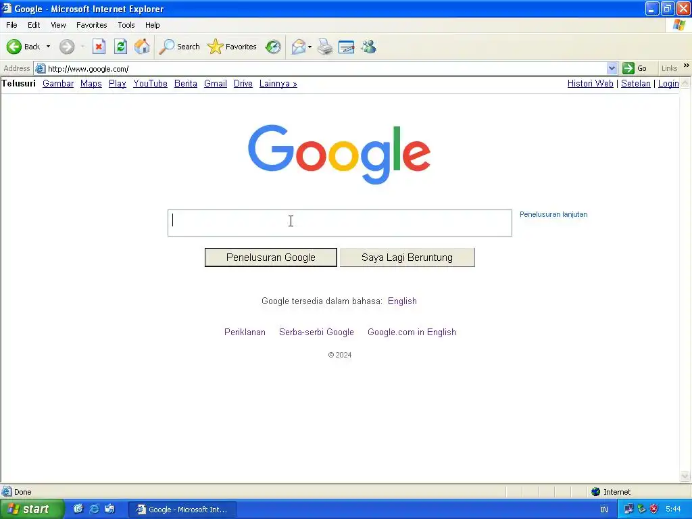
Task: Open the Setelan link
Action: 636,83
